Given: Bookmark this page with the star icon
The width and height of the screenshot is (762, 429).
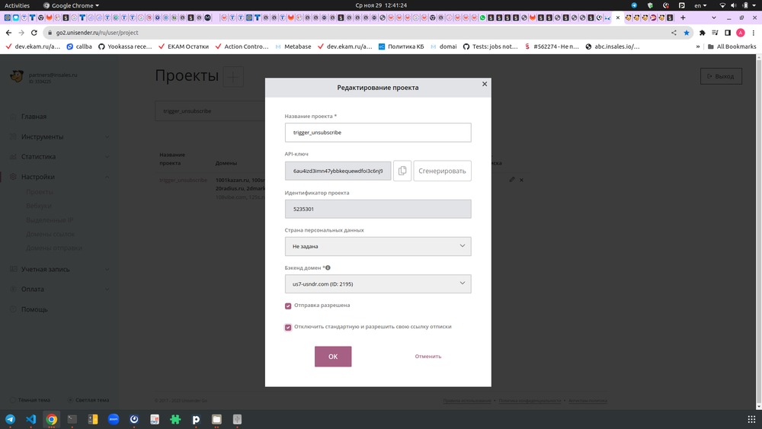Looking at the screenshot, I should tap(687, 33).
